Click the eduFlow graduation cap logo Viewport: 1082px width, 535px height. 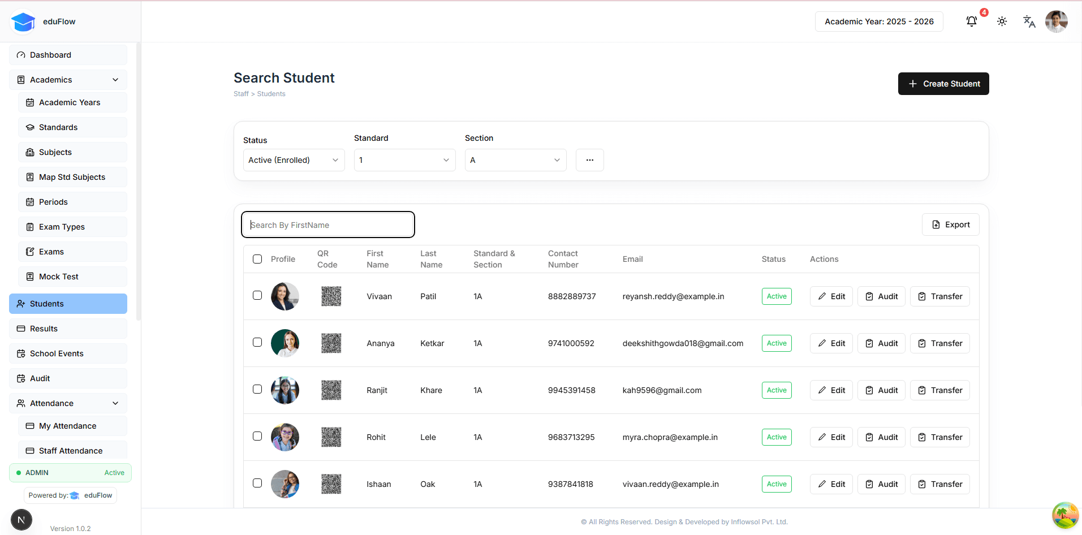tap(23, 22)
